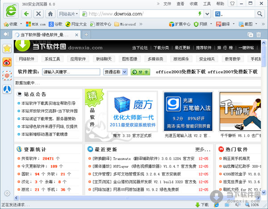Viewport: 268px width, 209px height.
Task: Open the 谷歌 Google bookmark
Action: [55, 24]
